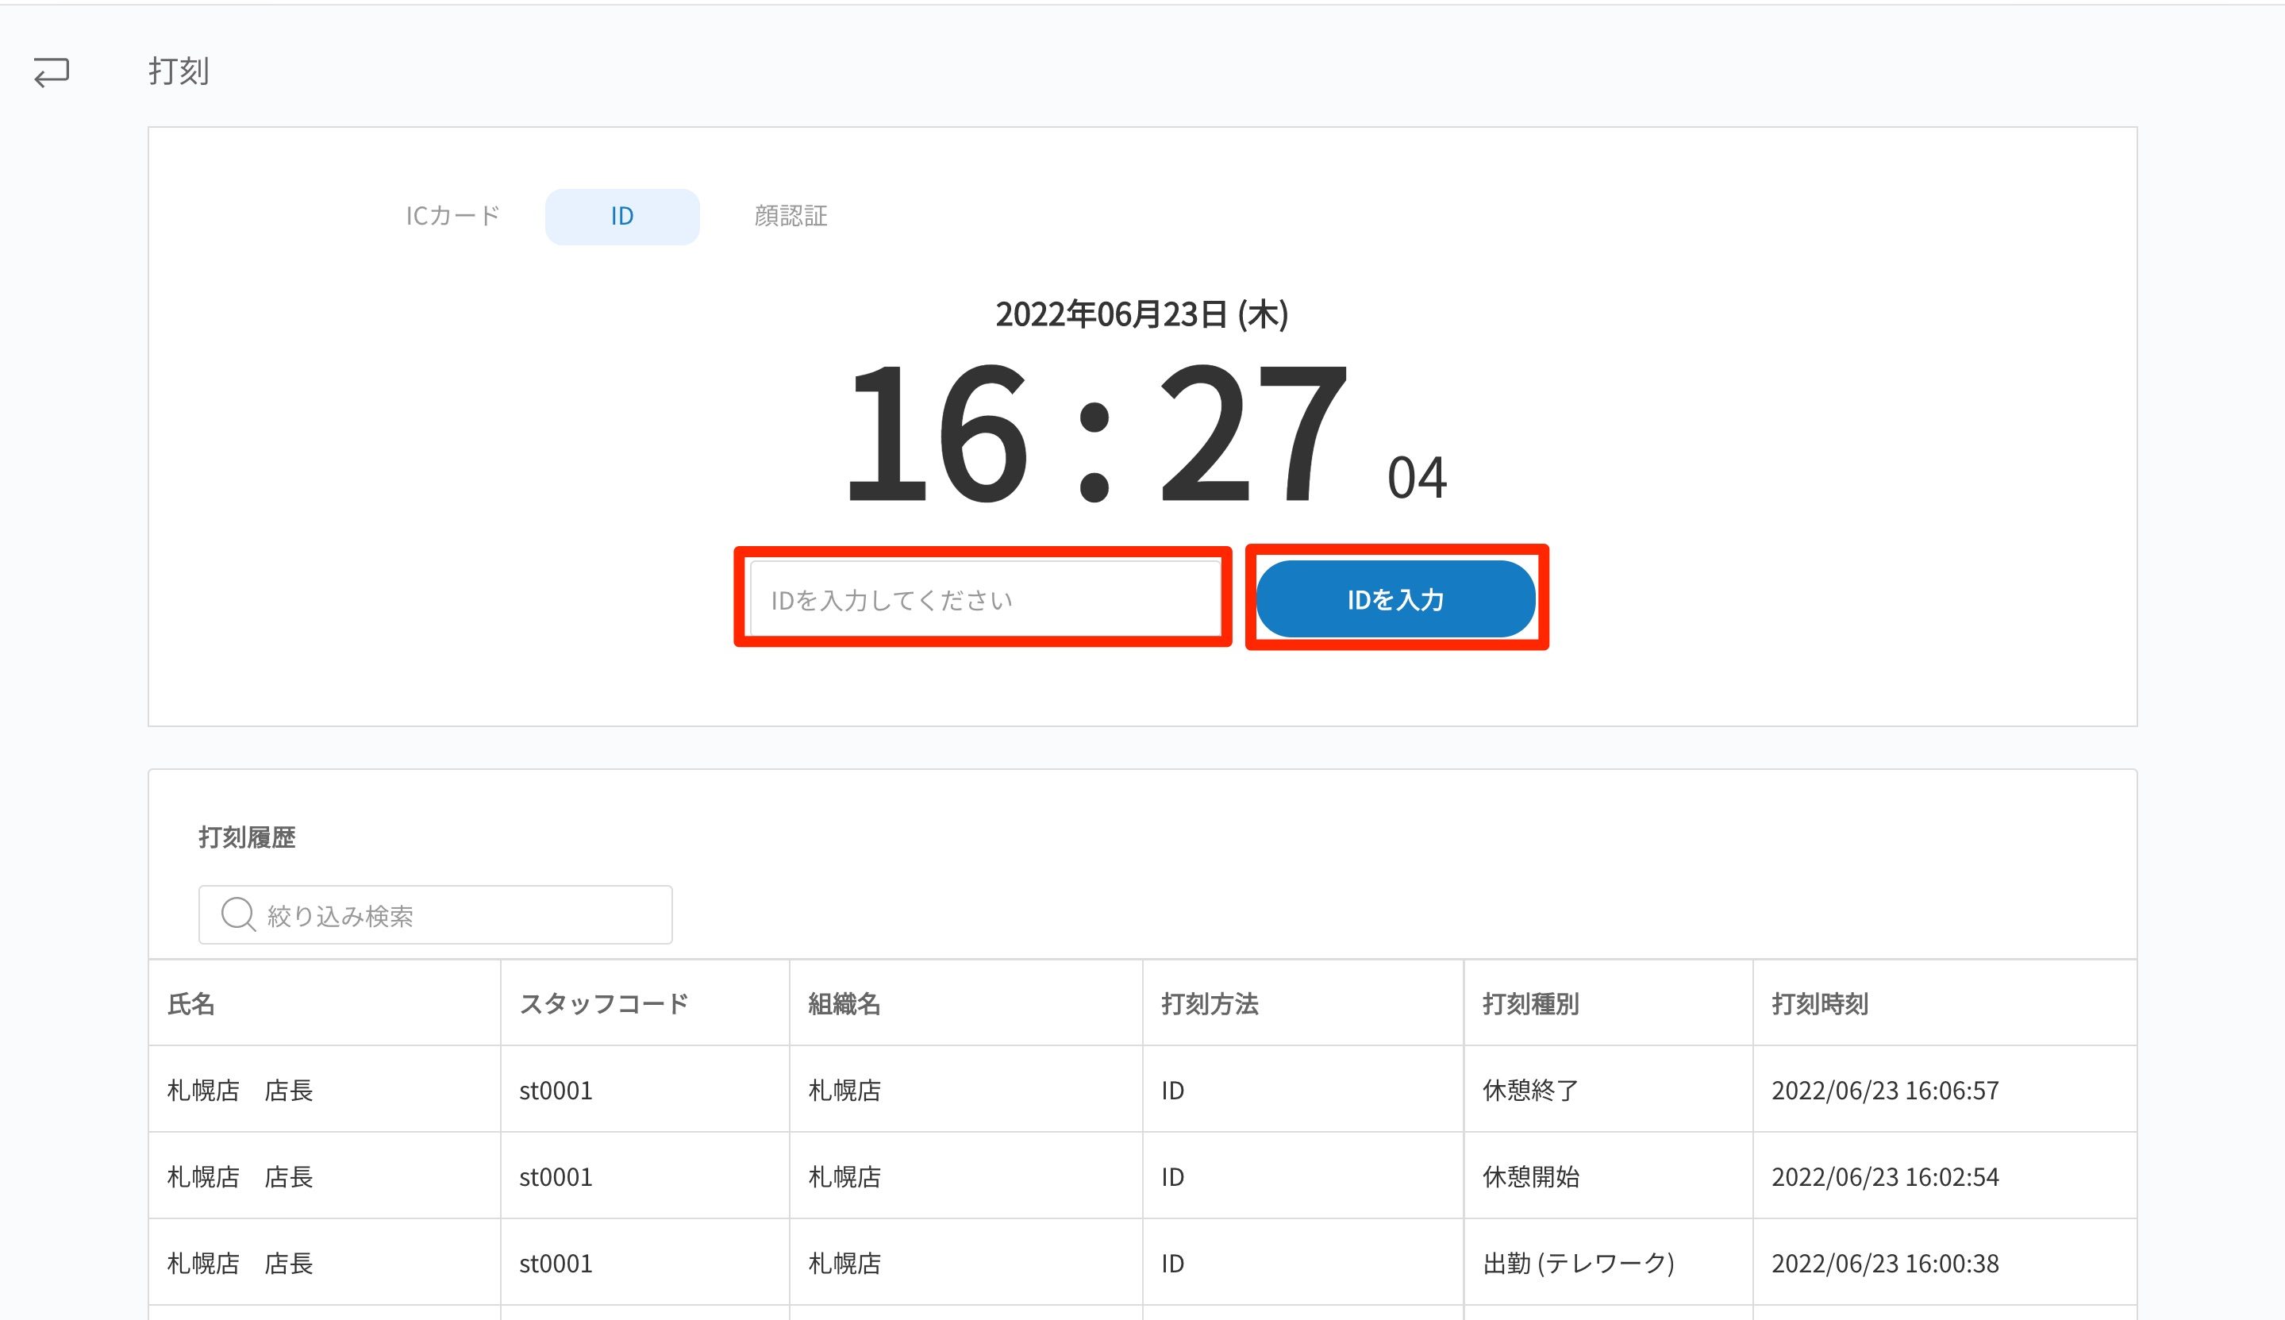
Task: Click the 組織名 column header
Action: click(x=844, y=1003)
